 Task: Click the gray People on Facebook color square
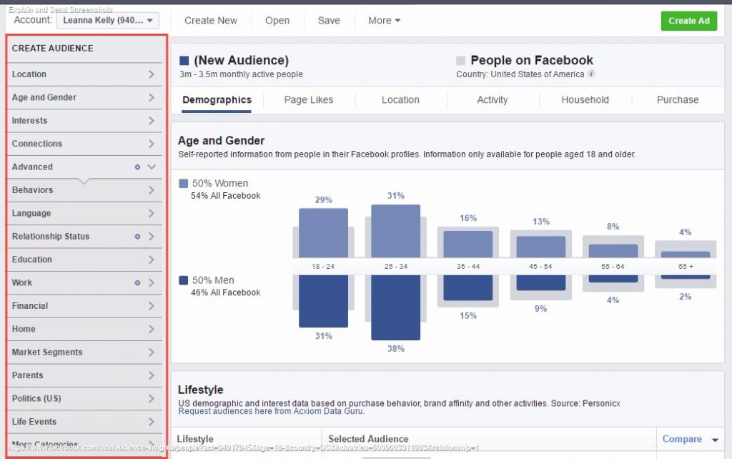tap(461, 61)
